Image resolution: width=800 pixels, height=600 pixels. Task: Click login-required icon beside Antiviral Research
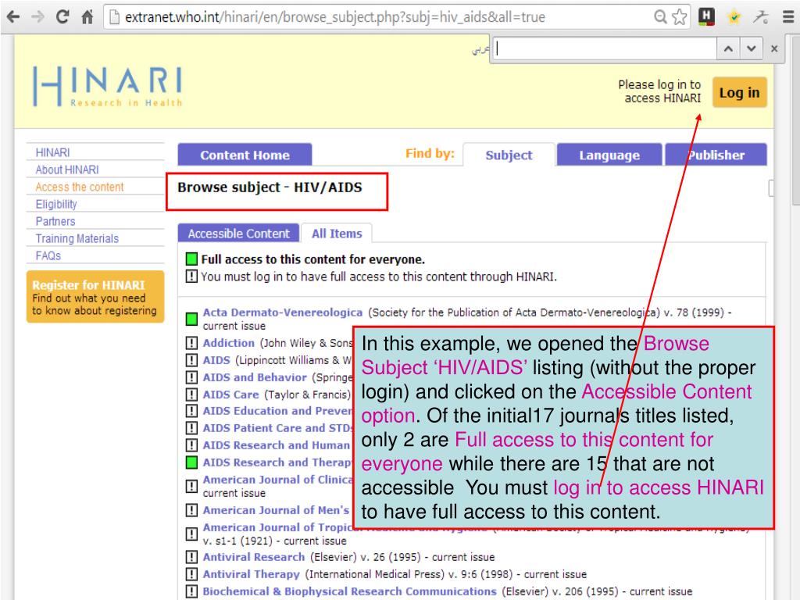coord(191,557)
